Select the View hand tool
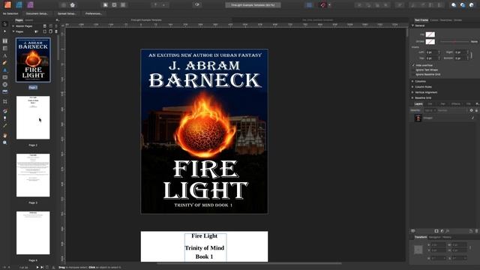 (x=5, y=135)
